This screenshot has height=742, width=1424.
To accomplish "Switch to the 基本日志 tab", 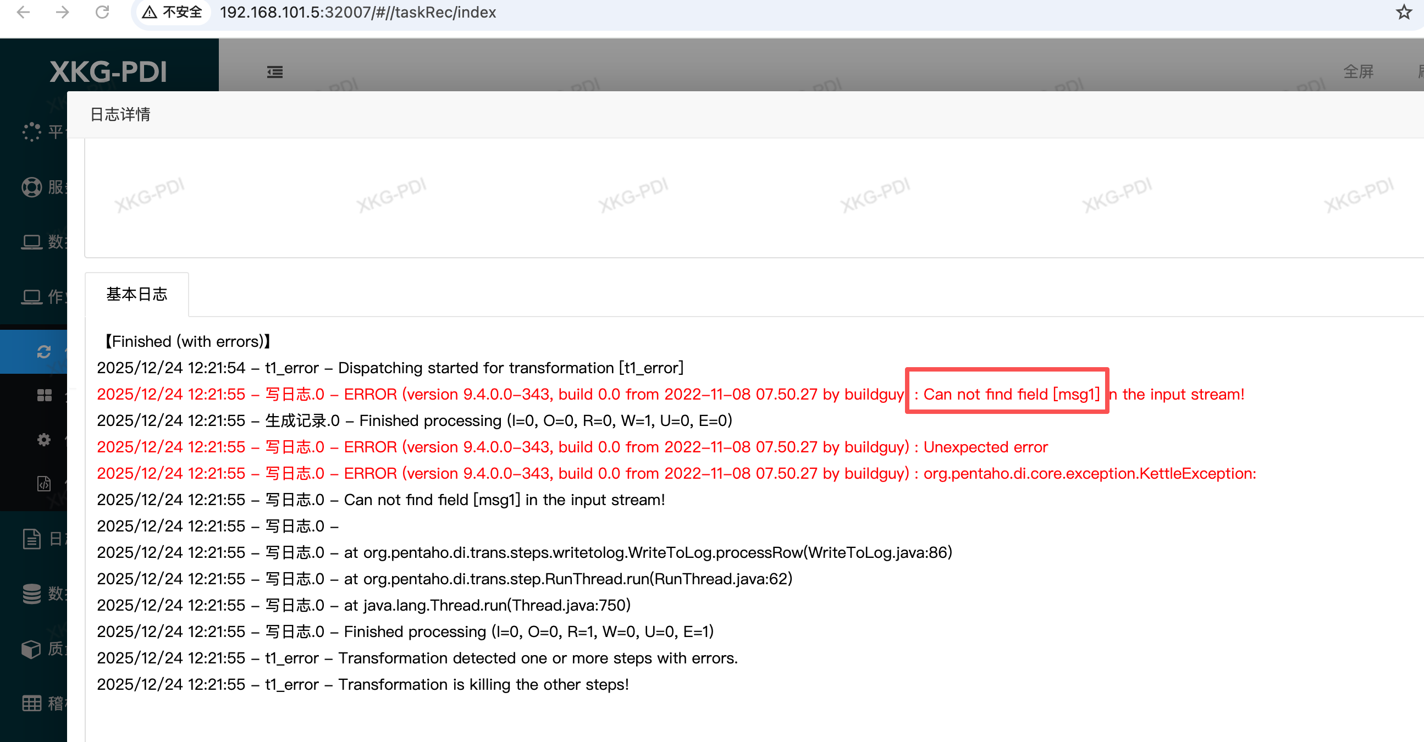I will click(136, 294).
